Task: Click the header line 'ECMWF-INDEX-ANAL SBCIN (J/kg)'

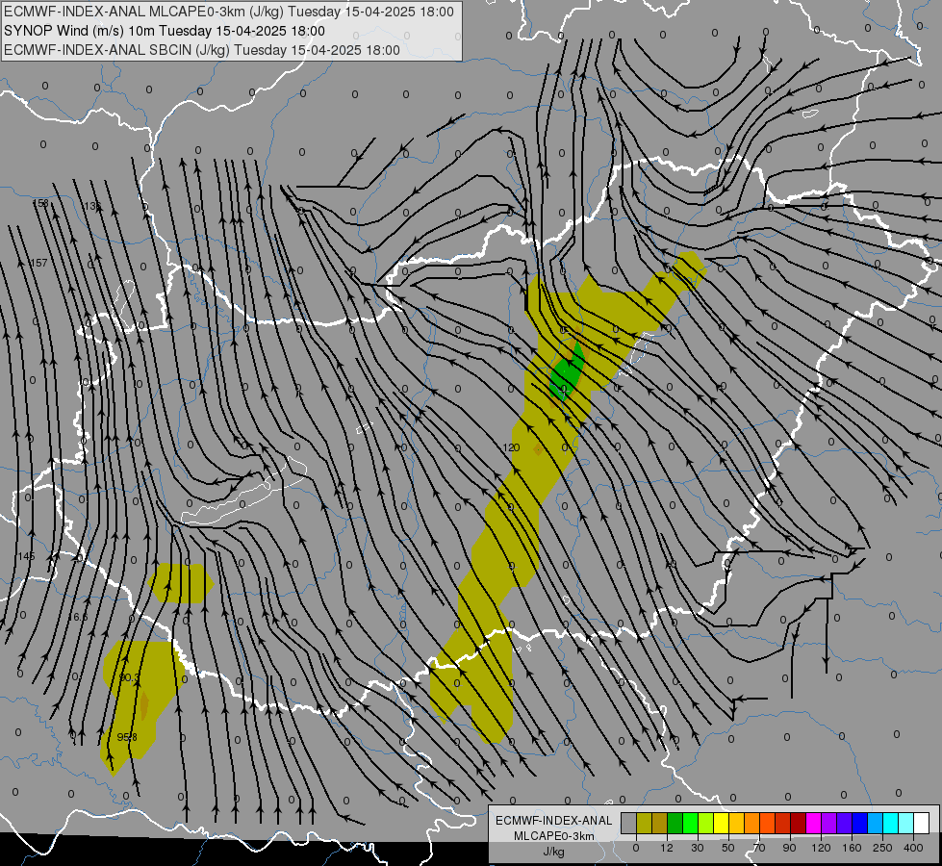Action: pyautogui.click(x=116, y=50)
